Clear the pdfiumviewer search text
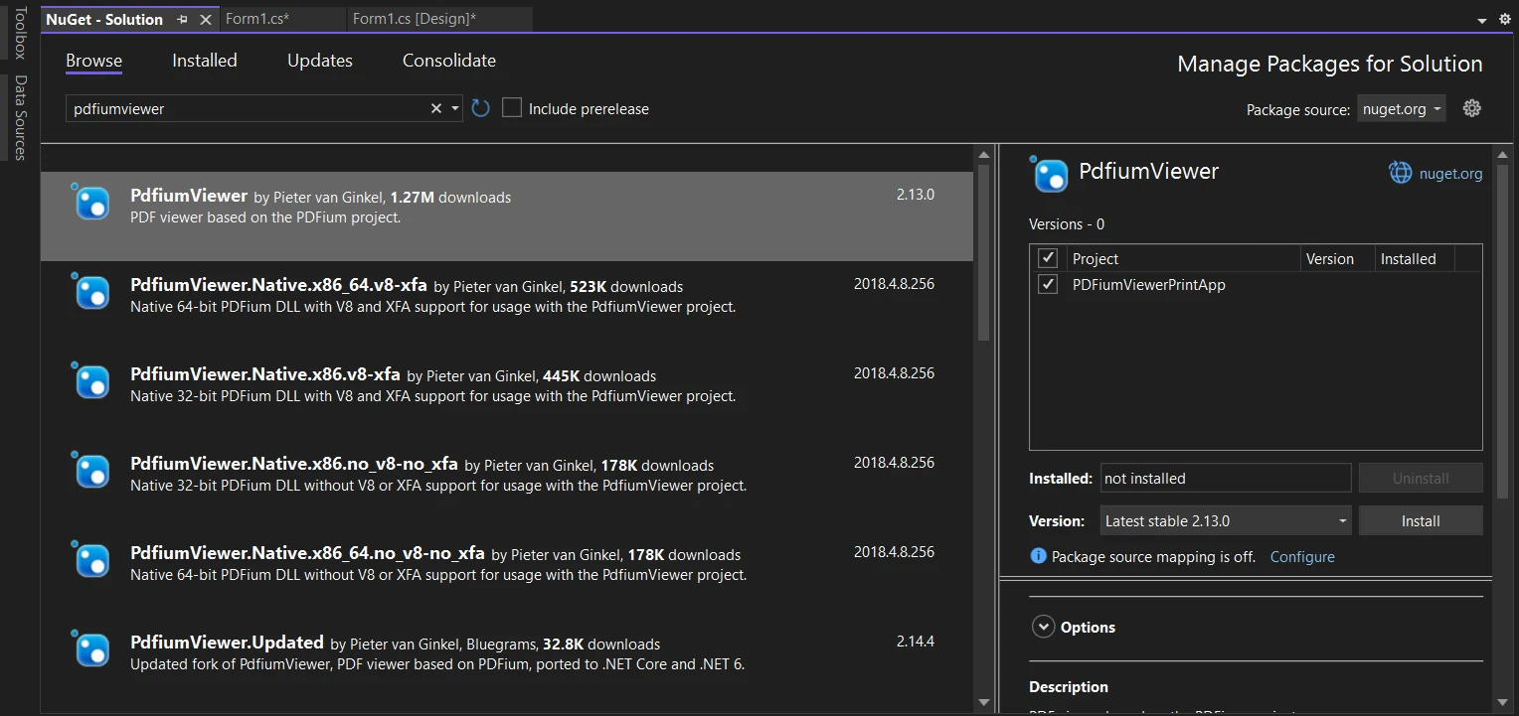The width and height of the screenshot is (1519, 716). click(435, 108)
